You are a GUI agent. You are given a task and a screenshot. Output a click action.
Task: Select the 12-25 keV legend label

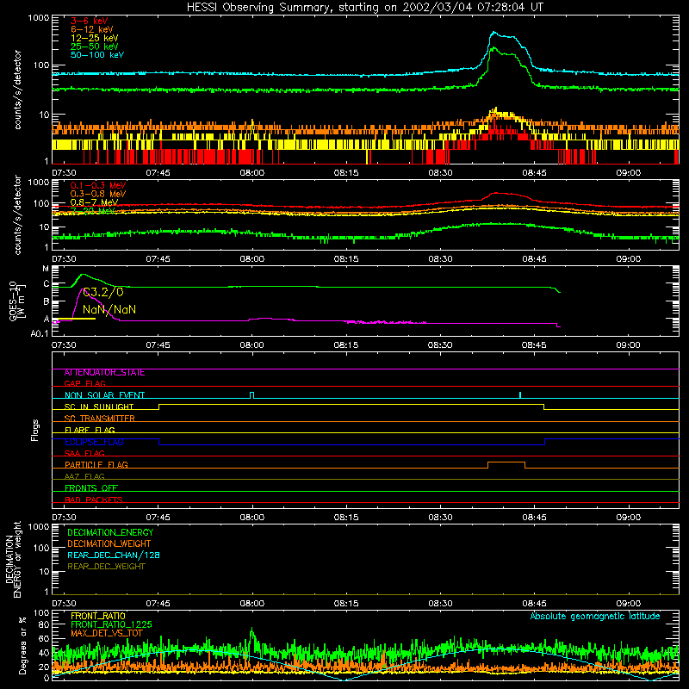(x=94, y=38)
